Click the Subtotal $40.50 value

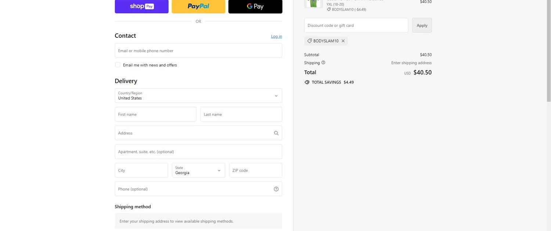point(426,55)
